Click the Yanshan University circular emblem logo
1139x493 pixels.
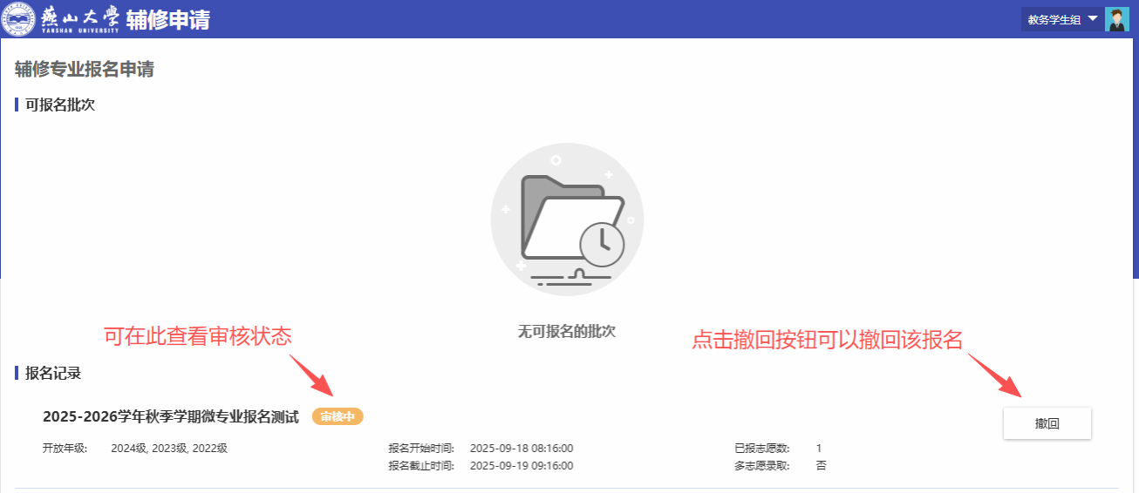click(18, 19)
